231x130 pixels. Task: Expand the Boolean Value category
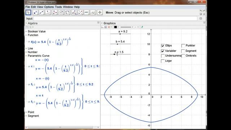pos(26,31)
